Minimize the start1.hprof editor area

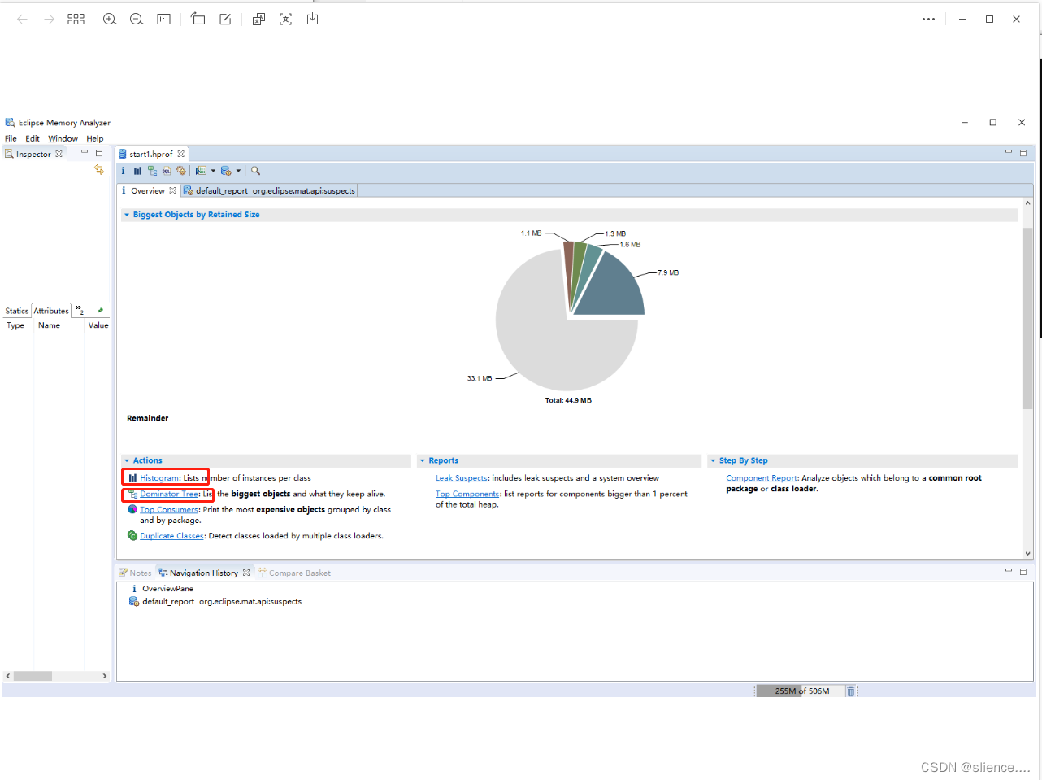click(x=1009, y=152)
